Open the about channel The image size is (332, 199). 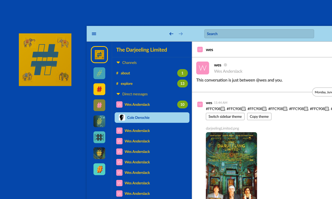point(152,73)
